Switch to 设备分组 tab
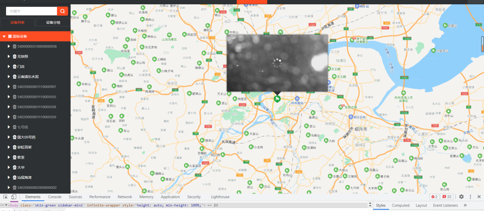This screenshot has width=484, height=211. (x=53, y=23)
